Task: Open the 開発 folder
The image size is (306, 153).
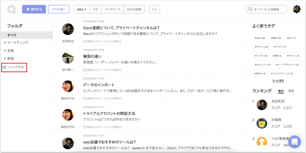Action: (x=11, y=59)
